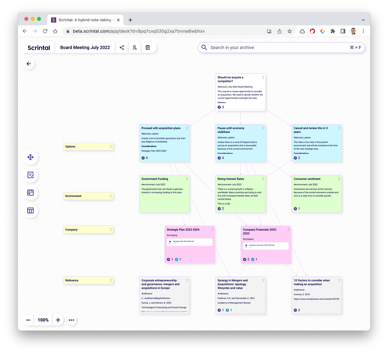
Task: Click the Strategic Plan 2022-2024.pdf attachment
Action: (189, 242)
